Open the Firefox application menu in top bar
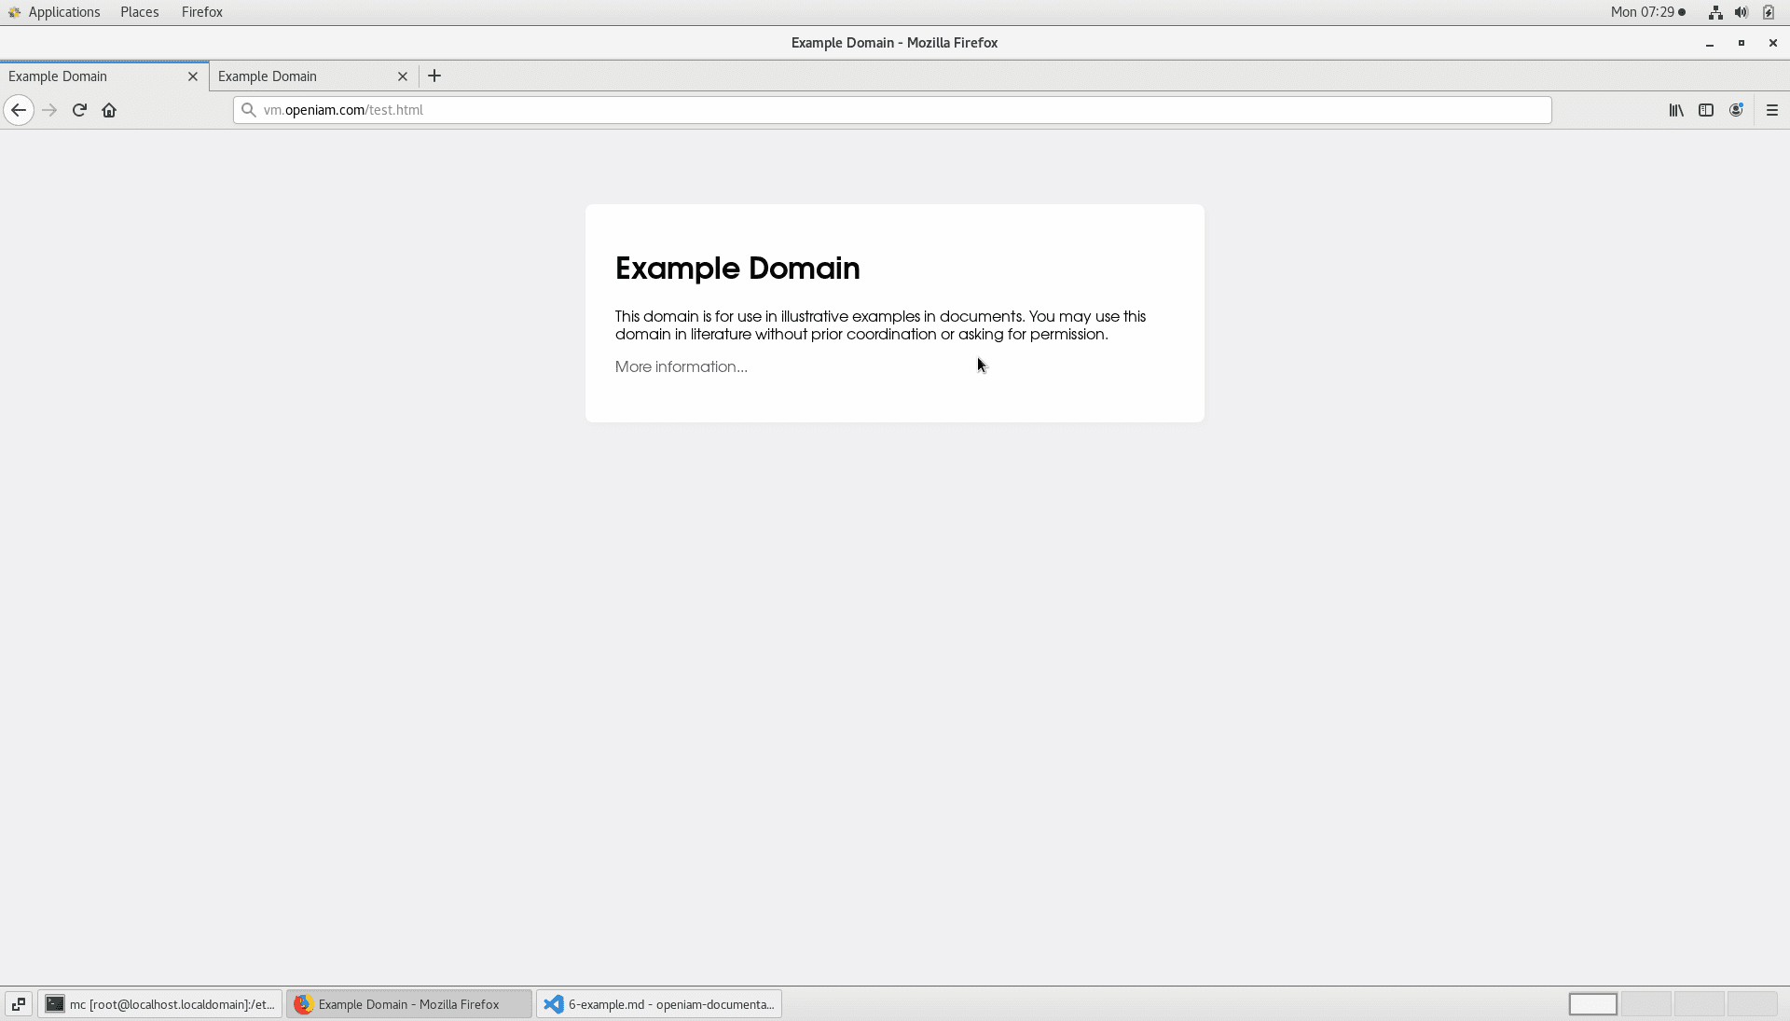Screen dimensions: 1790x1021 click(201, 12)
